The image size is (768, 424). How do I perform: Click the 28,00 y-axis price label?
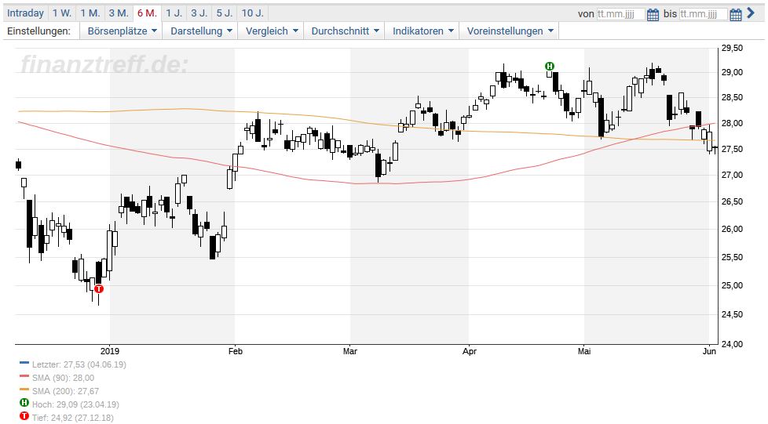[x=732, y=123]
